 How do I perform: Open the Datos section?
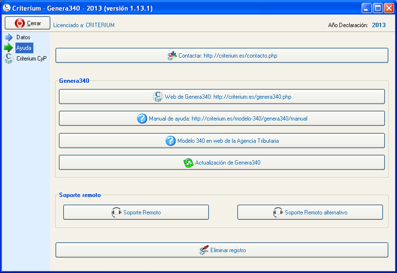[23, 37]
